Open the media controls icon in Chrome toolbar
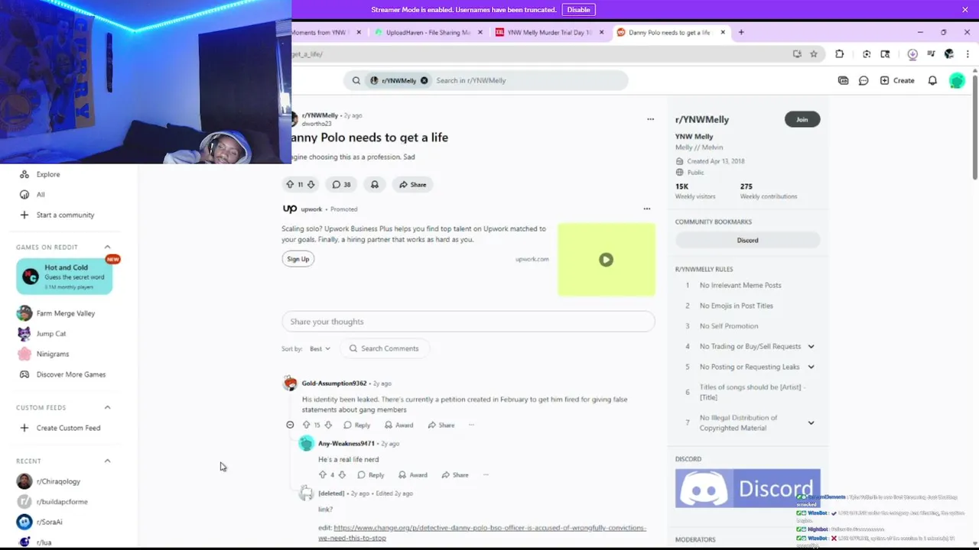Screen dimensions: 979x550 tap(931, 54)
